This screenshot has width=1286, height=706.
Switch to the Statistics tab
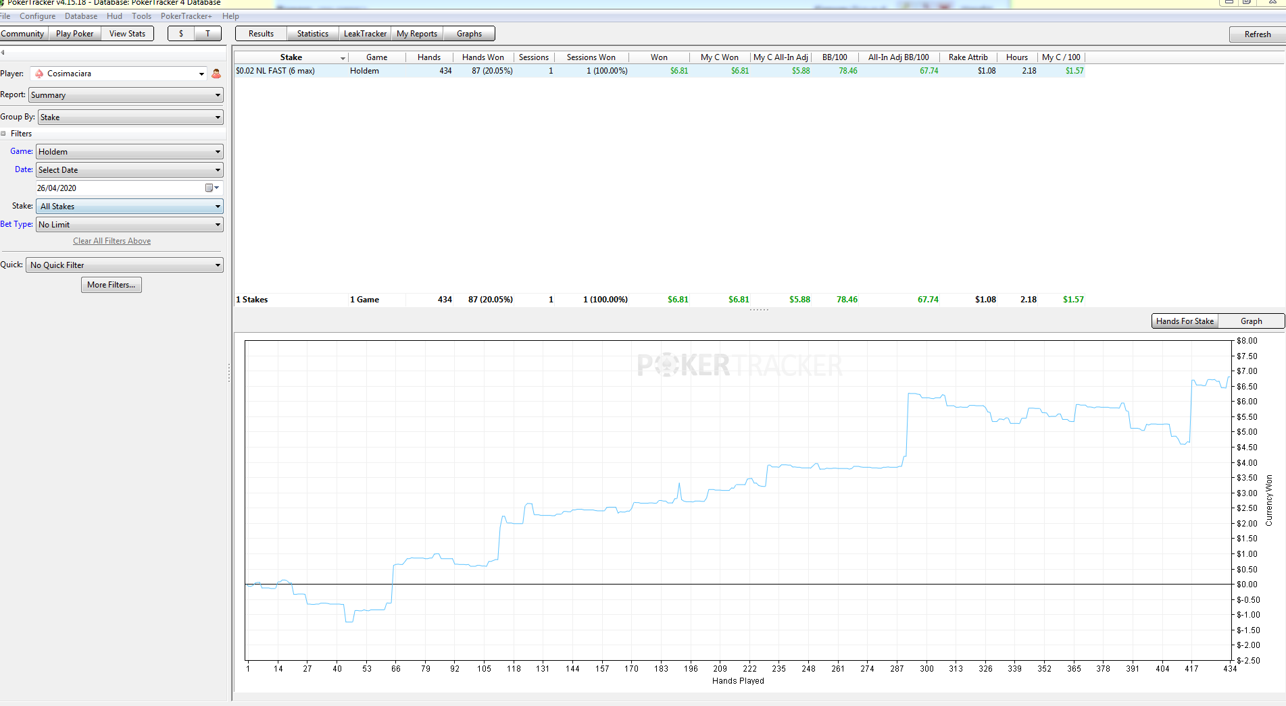click(x=313, y=34)
